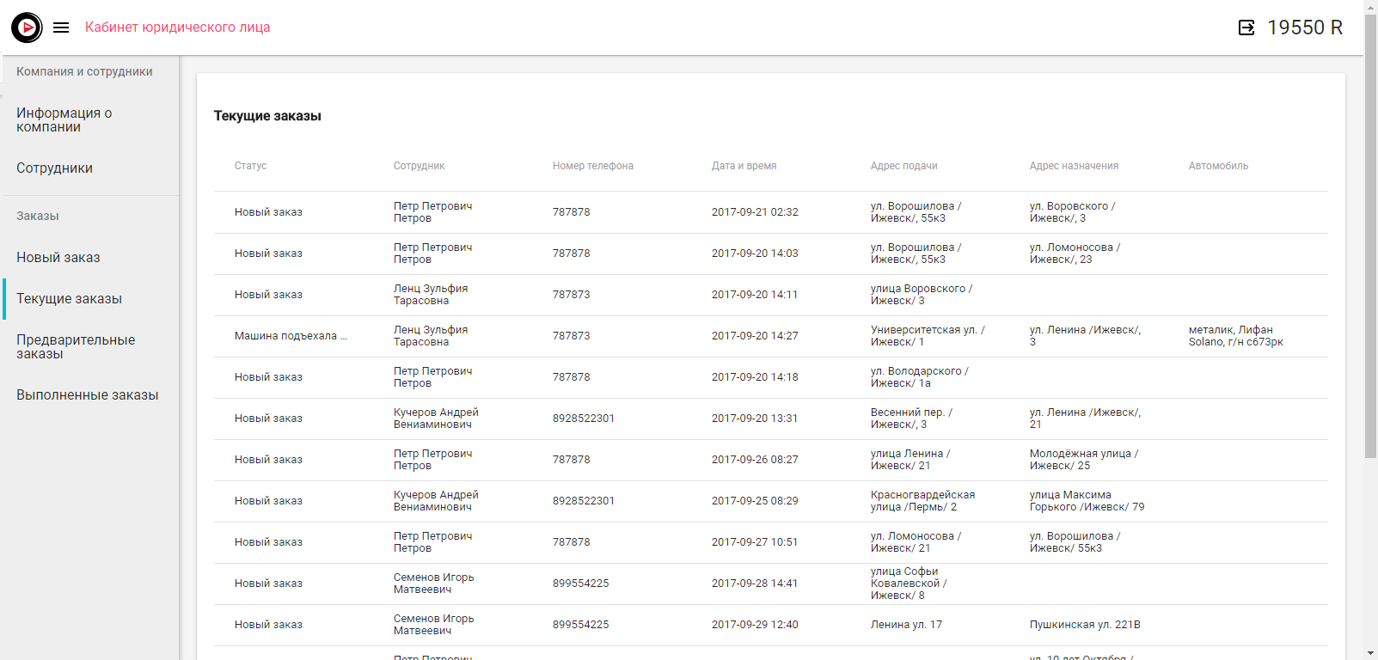
Task: Create a Новый заказ from sidebar
Action: [58, 258]
